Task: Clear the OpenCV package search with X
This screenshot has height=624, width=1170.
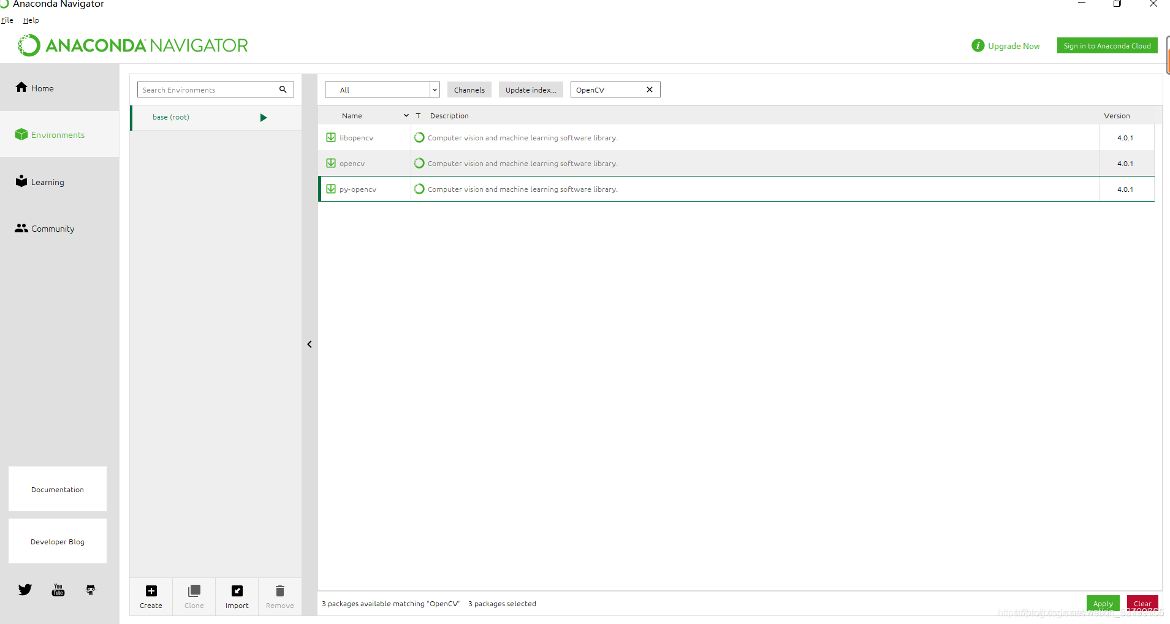Action: [650, 89]
